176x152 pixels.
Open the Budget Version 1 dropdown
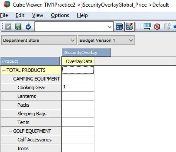coord(131,40)
